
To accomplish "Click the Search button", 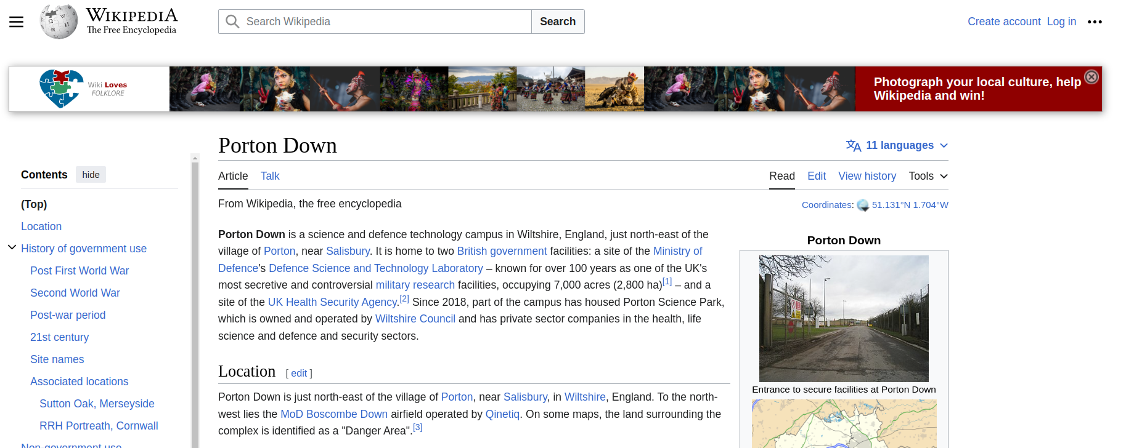I will tap(557, 22).
